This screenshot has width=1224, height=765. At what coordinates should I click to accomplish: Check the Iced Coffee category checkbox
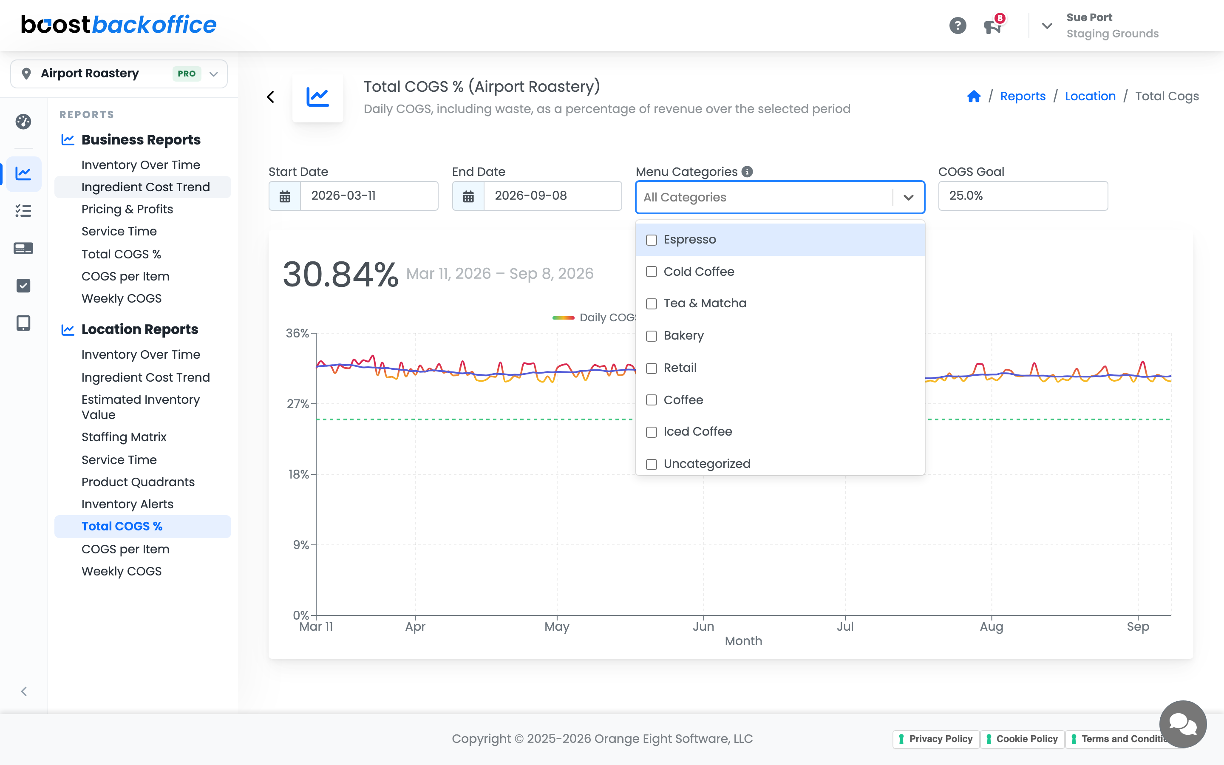click(652, 432)
